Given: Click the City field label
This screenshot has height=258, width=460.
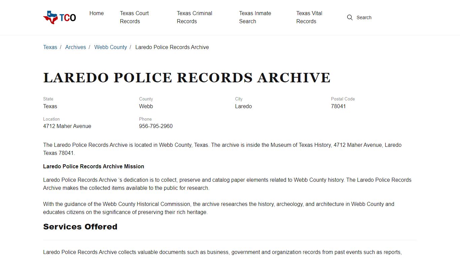Looking at the screenshot, I should click(239, 99).
